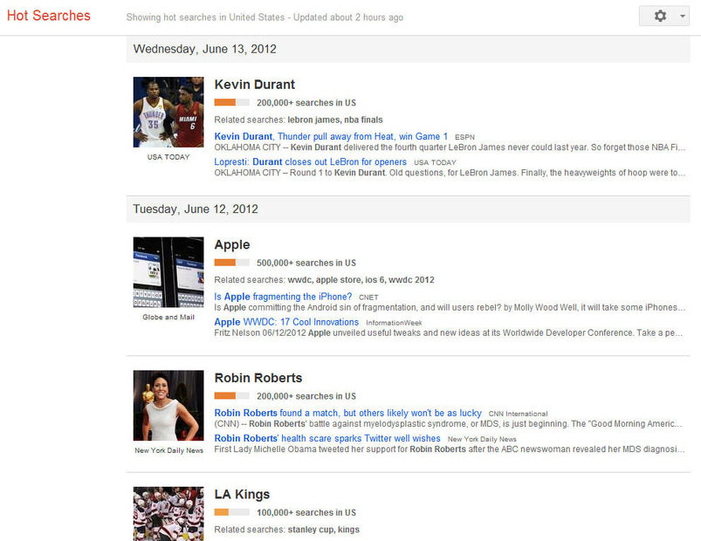The width and height of the screenshot is (701, 541).
Task: Click the CNN International source label
Action: tap(518, 414)
